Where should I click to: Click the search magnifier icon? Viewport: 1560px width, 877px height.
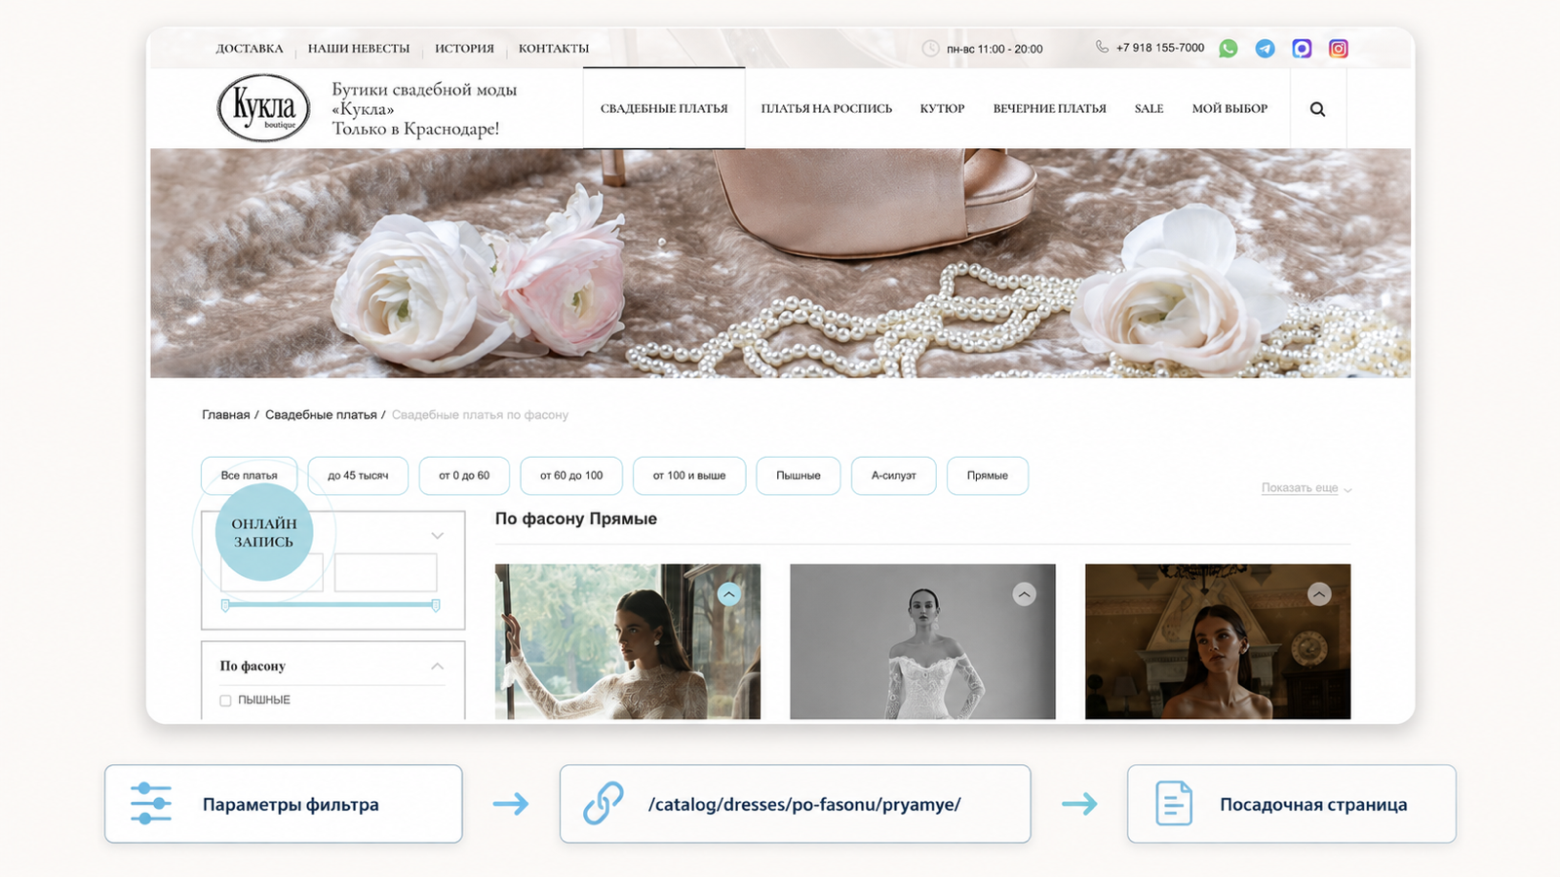tap(1317, 109)
